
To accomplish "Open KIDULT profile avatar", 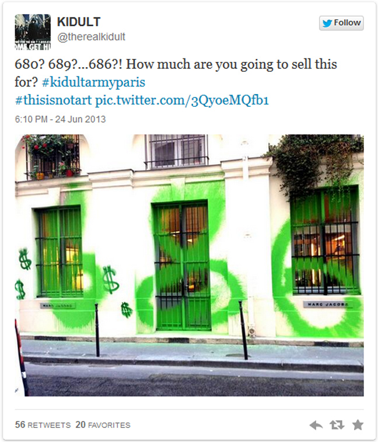I will (33, 32).
